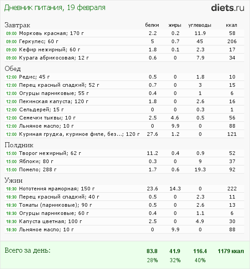Viewport: 250px width, 269px height.
Task: Click the 09:00 time of Кефир нежирный
Action: [x=11, y=50]
